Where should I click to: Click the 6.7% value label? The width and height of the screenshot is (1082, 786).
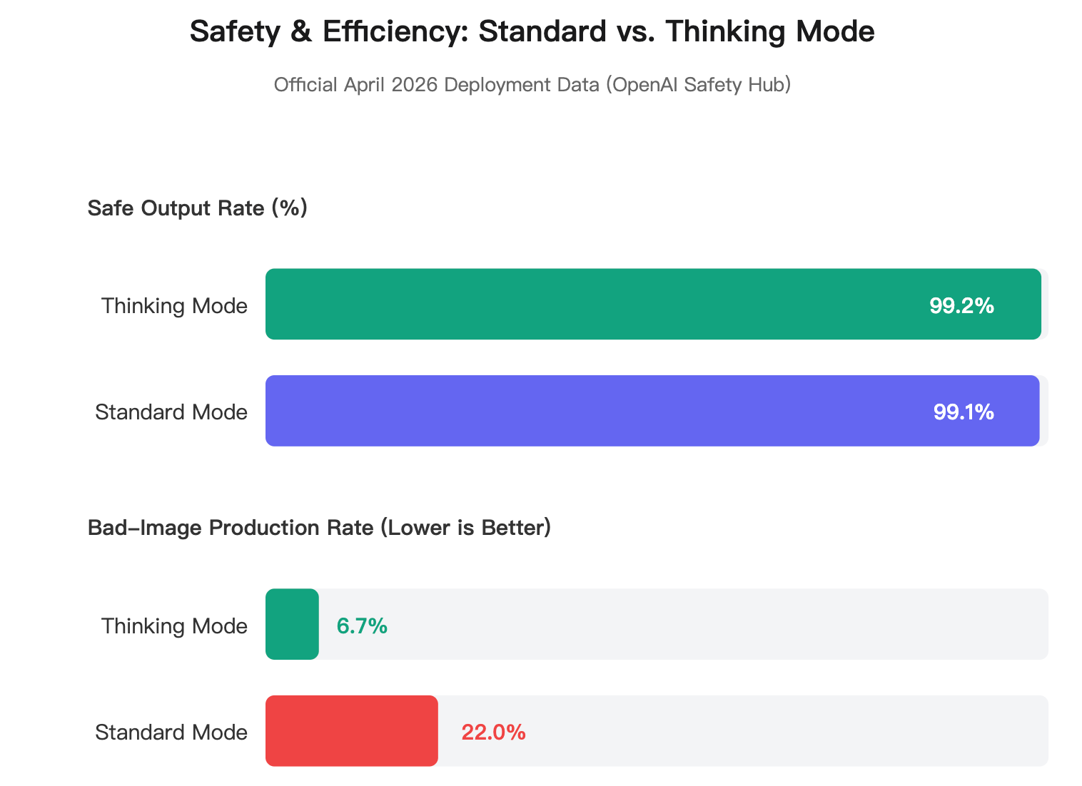coord(362,626)
